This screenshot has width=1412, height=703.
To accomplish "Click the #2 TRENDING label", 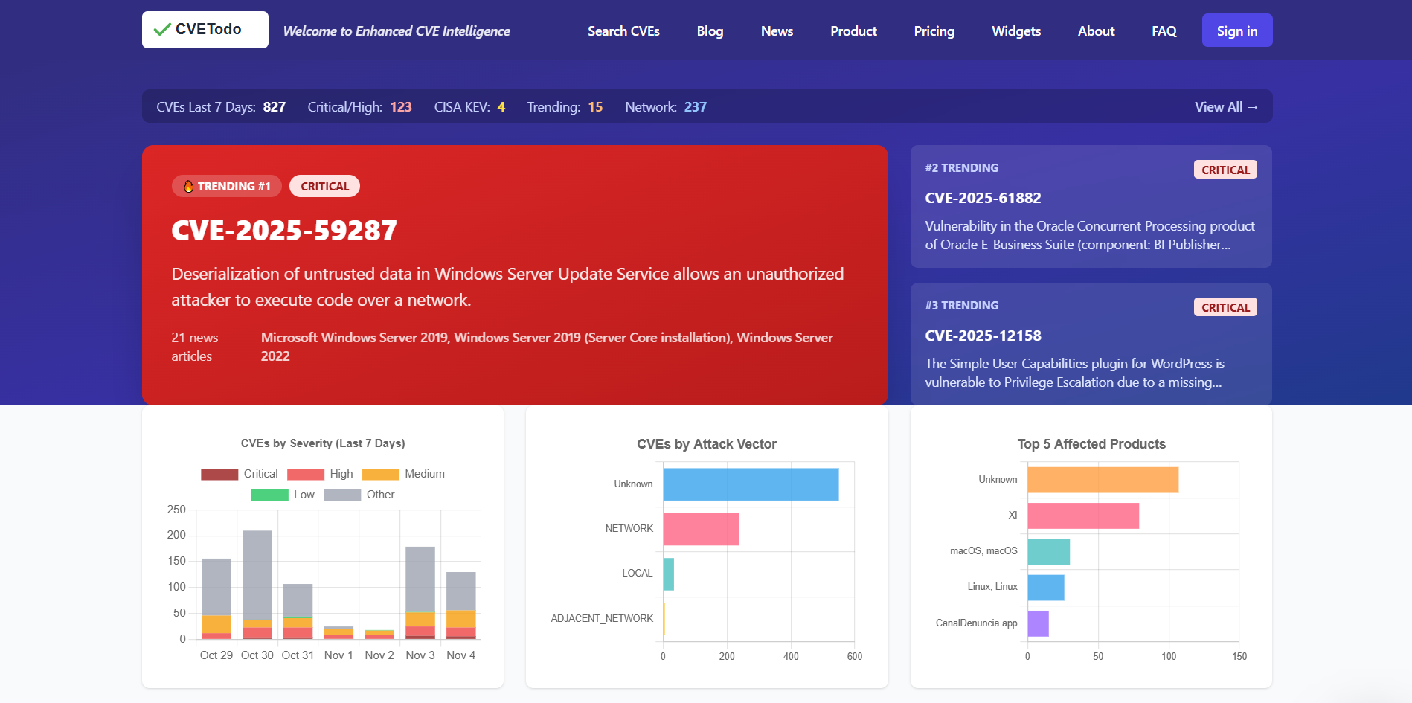I will [962, 167].
